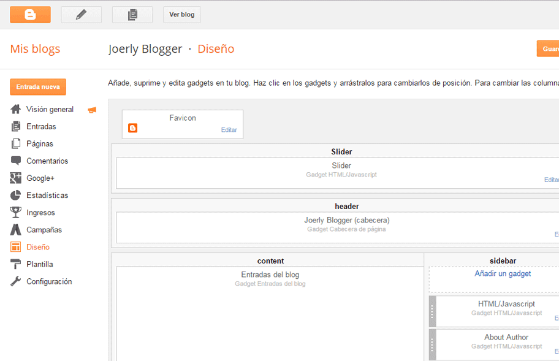Open Plantilla section
This screenshot has height=361, width=559.
coord(40,264)
